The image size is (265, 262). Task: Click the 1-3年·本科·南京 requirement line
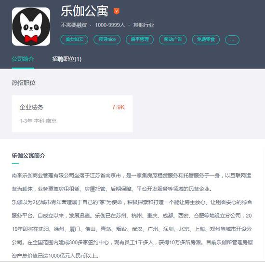[x=38, y=121]
